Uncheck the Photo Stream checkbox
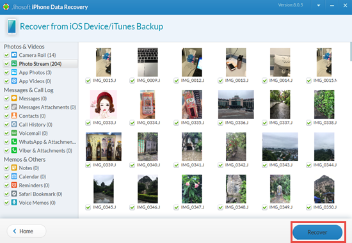Screen dimensions: 352x243 click(6, 64)
